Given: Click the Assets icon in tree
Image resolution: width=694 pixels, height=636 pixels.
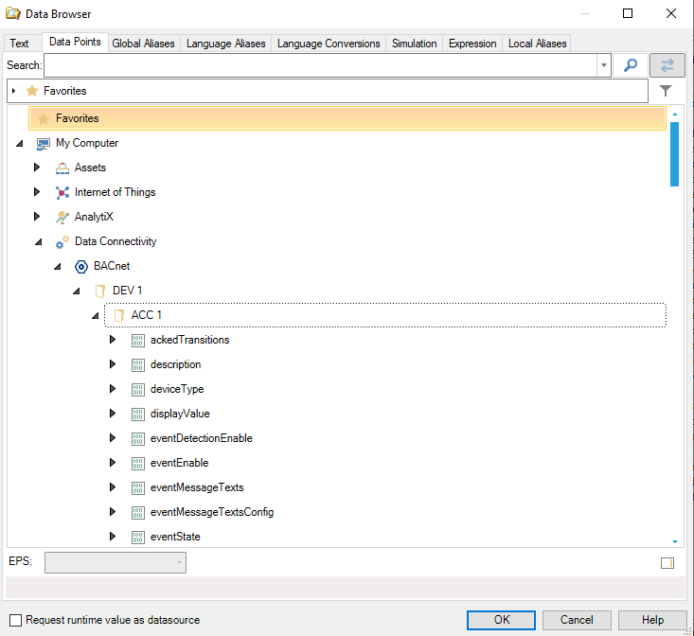Looking at the screenshot, I should [x=62, y=168].
